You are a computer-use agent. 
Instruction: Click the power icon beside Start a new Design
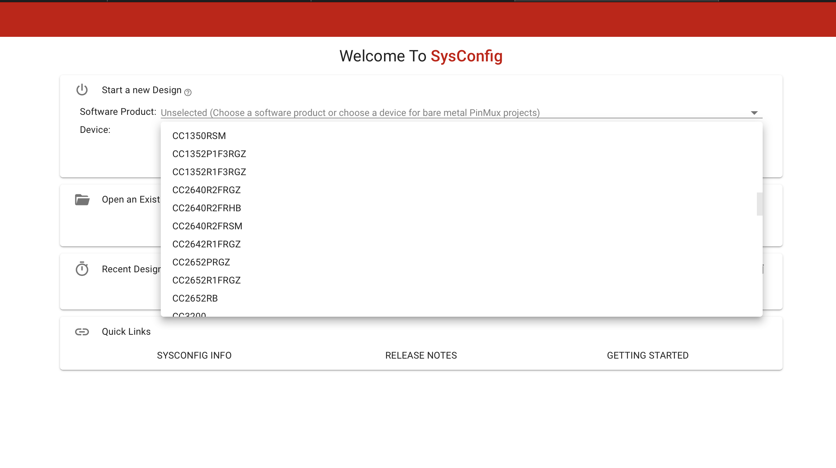82,90
